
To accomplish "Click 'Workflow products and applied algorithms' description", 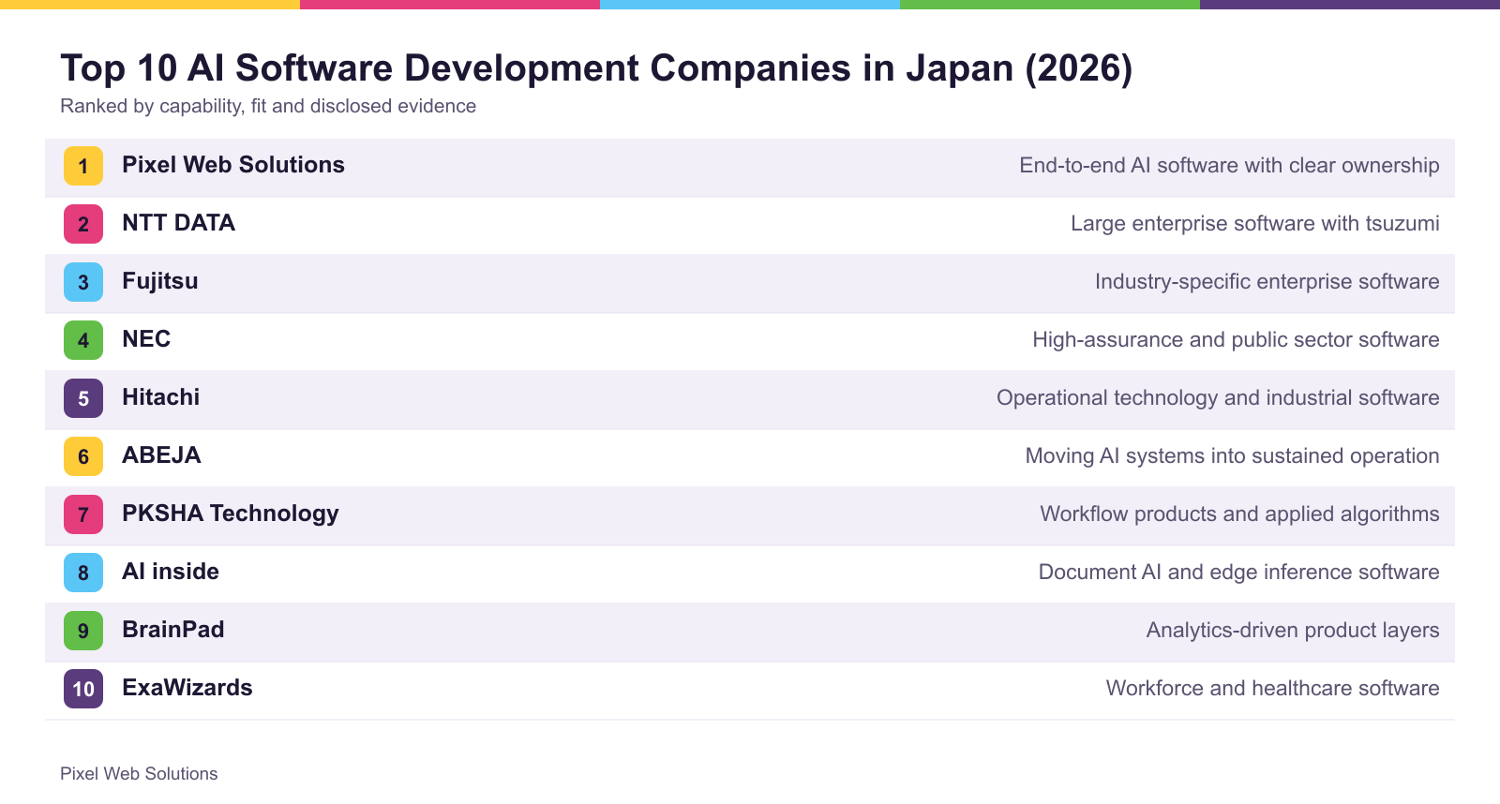I will (x=1239, y=514).
